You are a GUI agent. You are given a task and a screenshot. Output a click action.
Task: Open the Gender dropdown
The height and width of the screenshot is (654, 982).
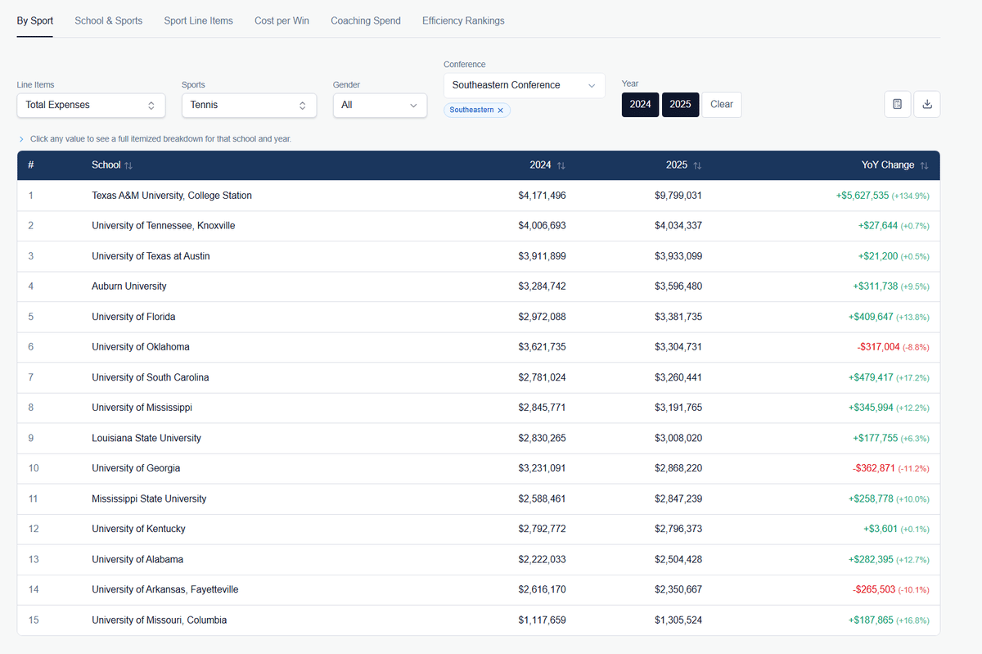[x=380, y=105]
